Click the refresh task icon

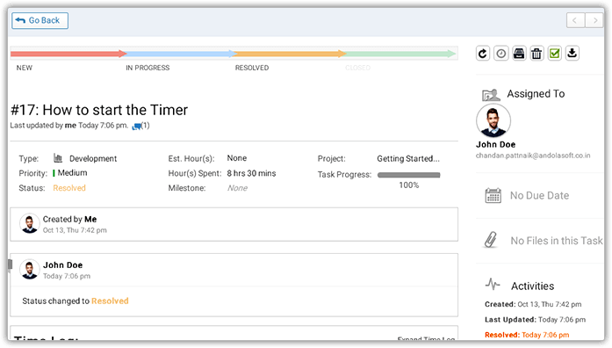coord(483,53)
